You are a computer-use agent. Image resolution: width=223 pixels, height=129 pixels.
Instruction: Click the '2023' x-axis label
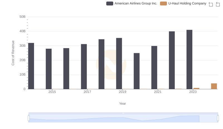point(193,92)
